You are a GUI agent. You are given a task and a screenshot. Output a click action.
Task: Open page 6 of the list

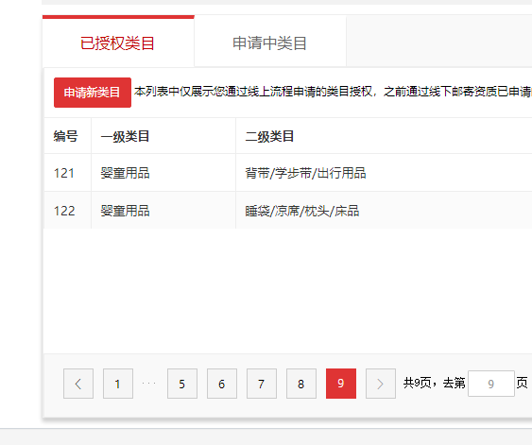(222, 384)
